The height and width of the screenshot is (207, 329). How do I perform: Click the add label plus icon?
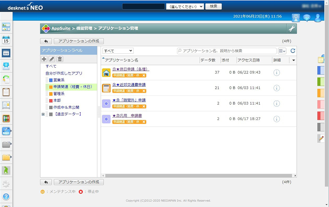[x=43, y=59]
